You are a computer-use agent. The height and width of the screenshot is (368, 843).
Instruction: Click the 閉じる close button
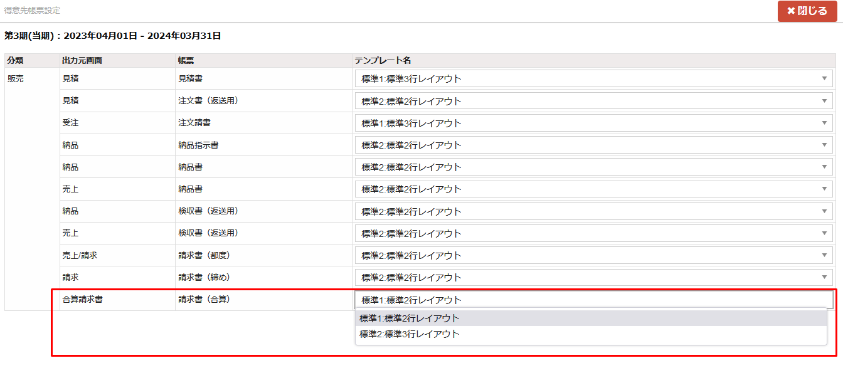click(x=806, y=11)
